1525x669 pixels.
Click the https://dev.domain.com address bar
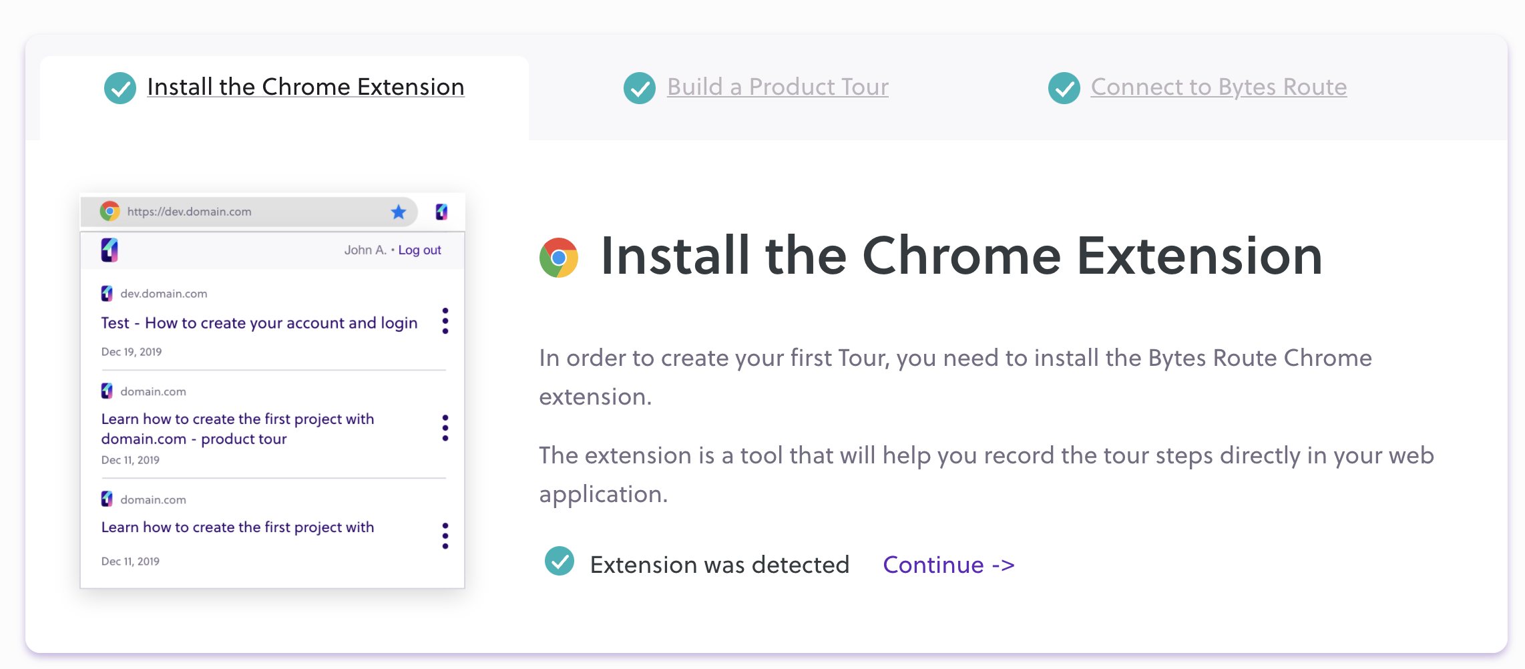(254, 212)
